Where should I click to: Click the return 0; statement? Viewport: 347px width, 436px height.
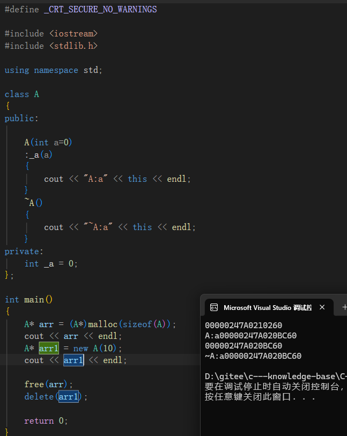click(x=46, y=420)
